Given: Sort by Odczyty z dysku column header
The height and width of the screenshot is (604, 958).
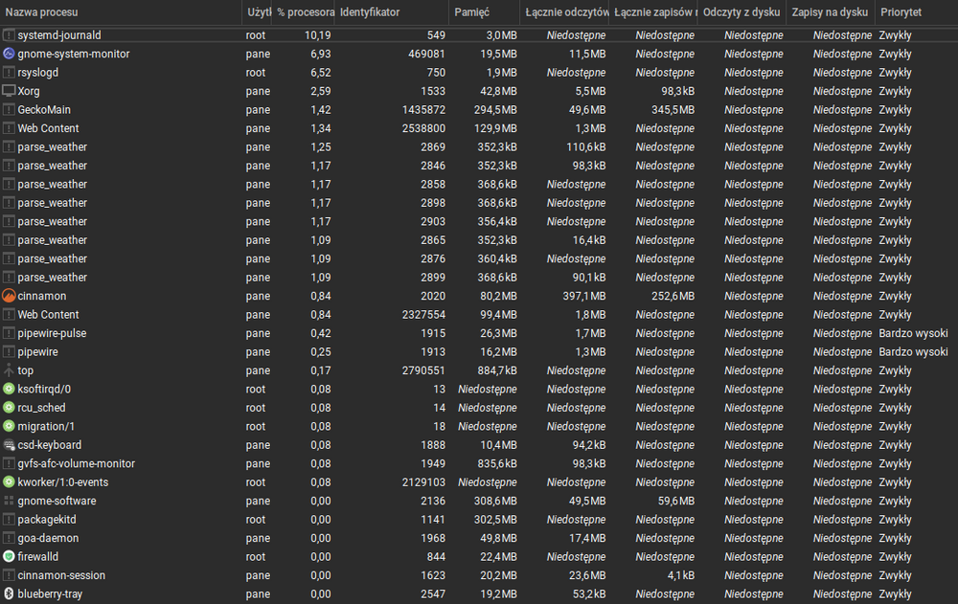Looking at the screenshot, I should pyautogui.click(x=741, y=12).
